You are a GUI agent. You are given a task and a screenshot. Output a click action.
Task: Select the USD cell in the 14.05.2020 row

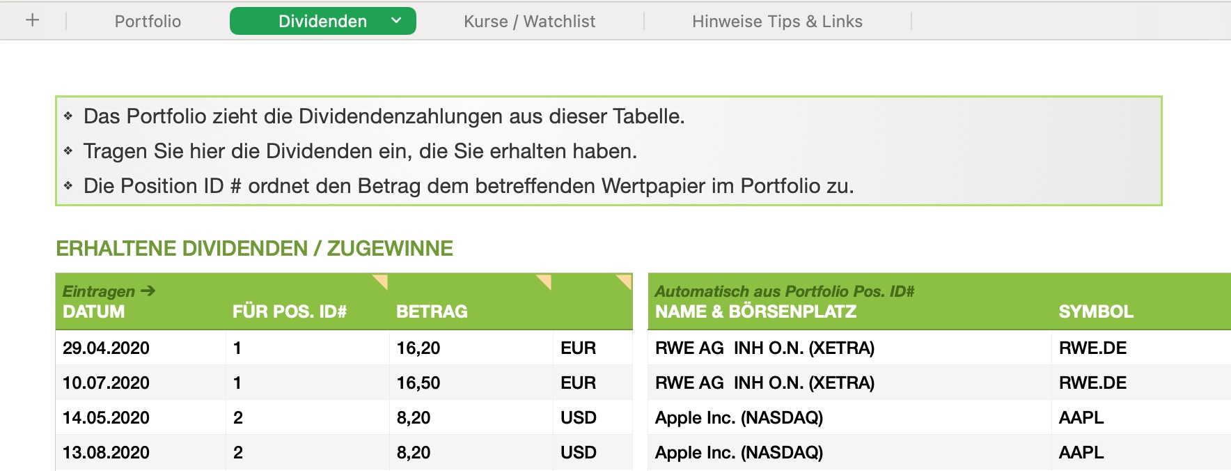point(578,417)
